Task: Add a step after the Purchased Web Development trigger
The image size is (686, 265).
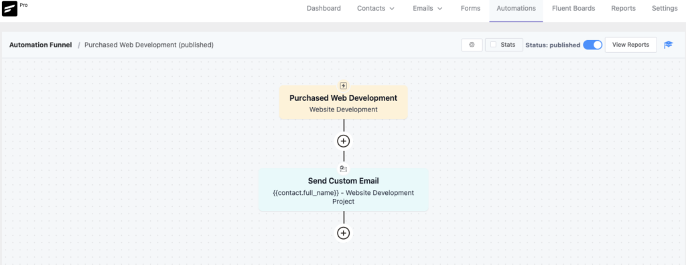Action: pos(344,142)
